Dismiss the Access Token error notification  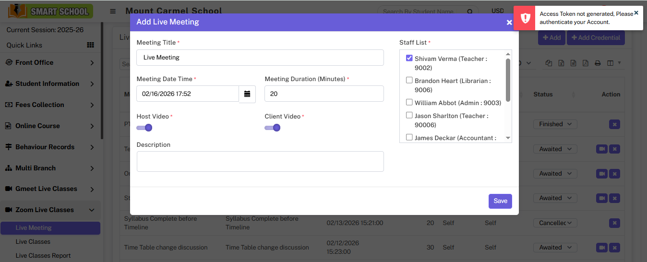[x=636, y=13]
